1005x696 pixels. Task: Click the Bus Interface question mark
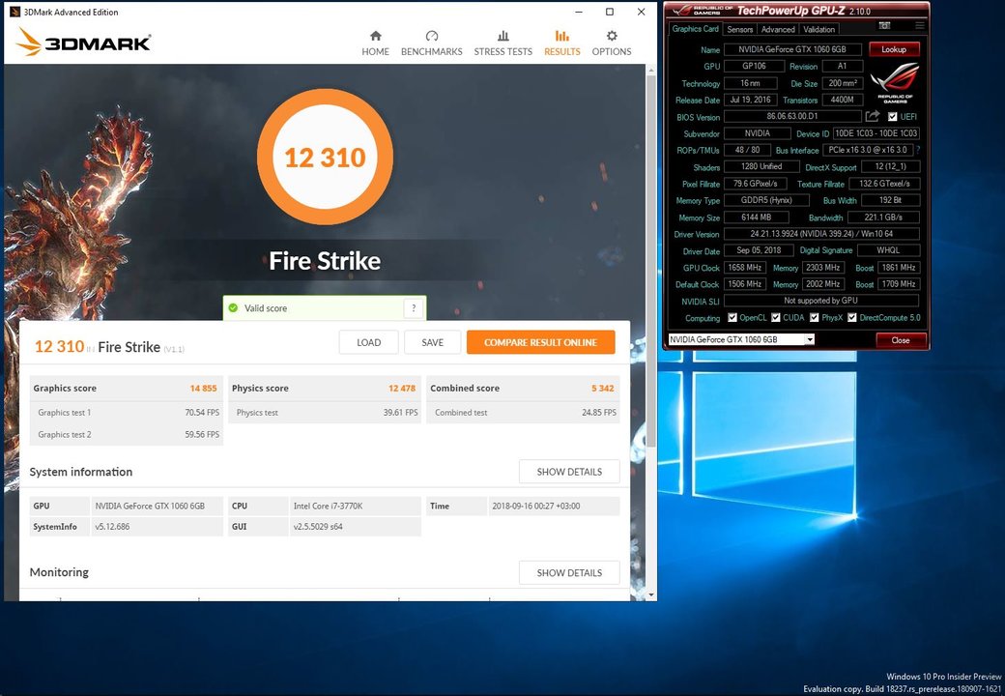pyautogui.click(x=918, y=150)
